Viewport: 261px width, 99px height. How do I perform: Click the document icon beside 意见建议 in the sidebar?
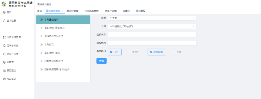point(4,70)
